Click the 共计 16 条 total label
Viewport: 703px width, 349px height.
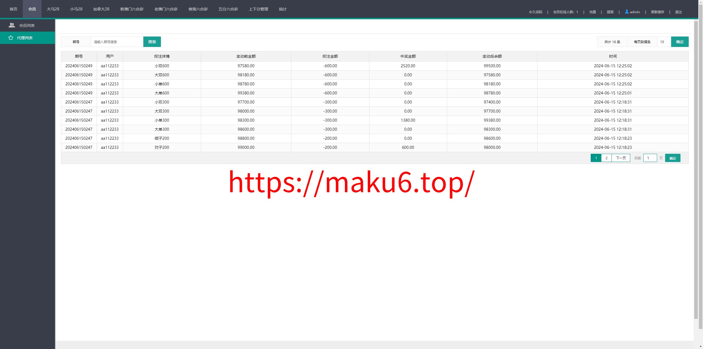tap(612, 42)
